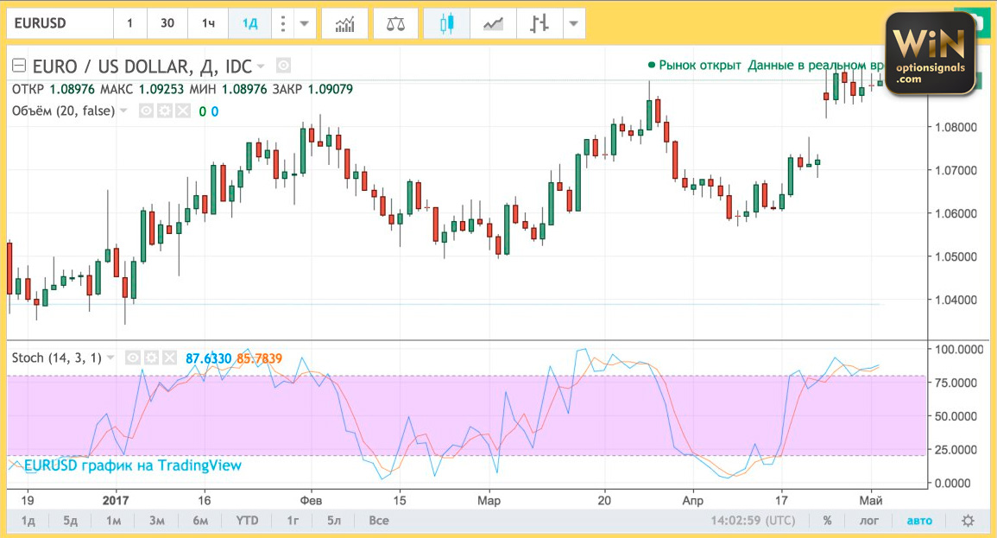Select the candlestick chart style icon

pyautogui.click(x=446, y=23)
